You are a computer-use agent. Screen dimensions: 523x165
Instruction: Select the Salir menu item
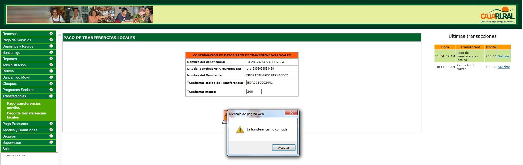tap(6, 149)
